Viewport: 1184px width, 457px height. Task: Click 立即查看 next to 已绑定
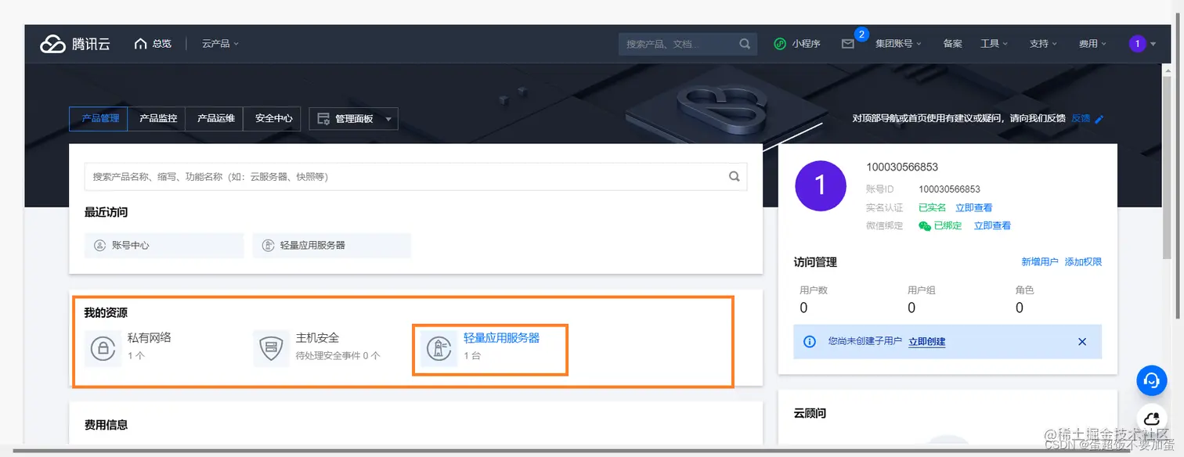coord(992,225)
